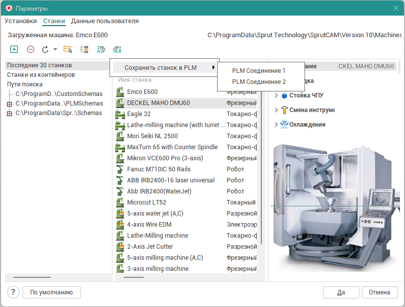This screenshot has height=307, width=405.
Task: Click the first PLM toolbar icon
Action: 101,49
